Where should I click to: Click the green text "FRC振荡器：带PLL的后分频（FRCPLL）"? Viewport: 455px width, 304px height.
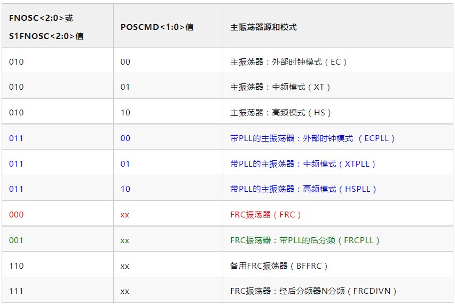305,240
